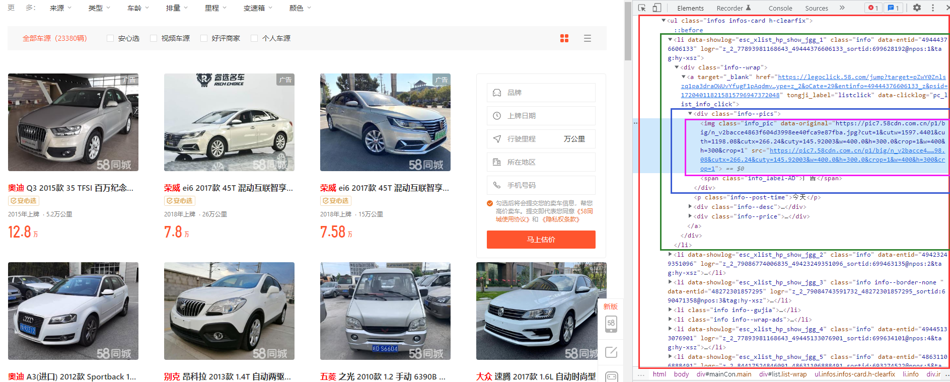
Task: Click the 所在地区 input field
Action: (541, 162)
